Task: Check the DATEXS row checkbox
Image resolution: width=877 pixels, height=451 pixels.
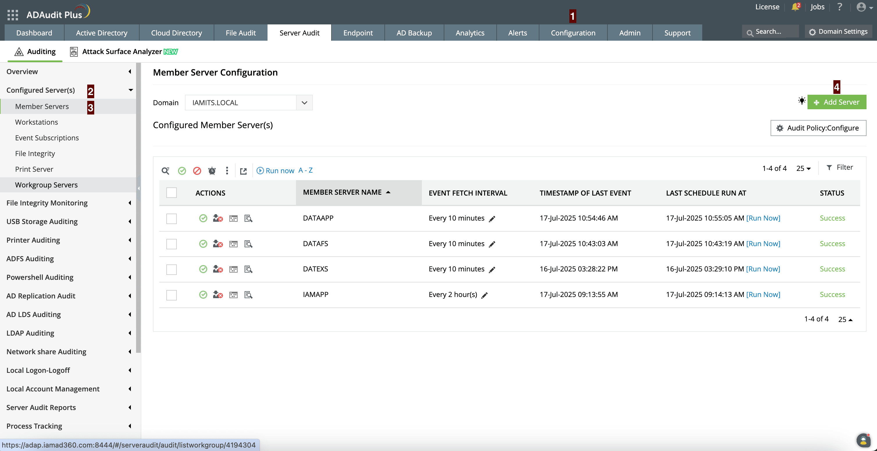Action: pyautogui.click(x=172, y=269)
